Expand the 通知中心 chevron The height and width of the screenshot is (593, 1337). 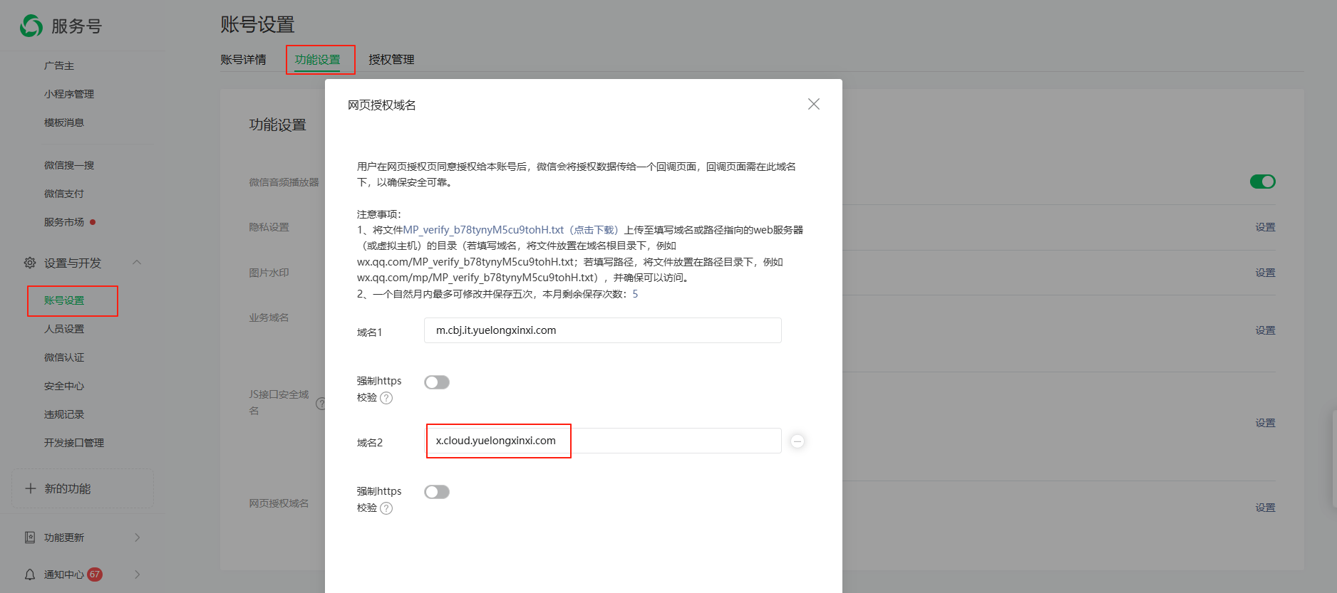point(138,574)
